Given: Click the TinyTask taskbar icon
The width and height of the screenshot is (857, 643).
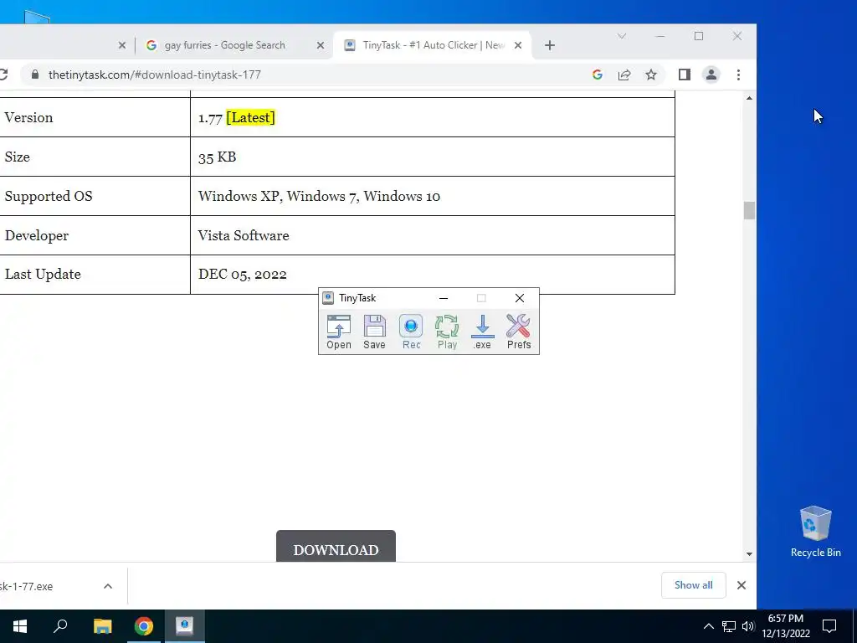Looking at the screenshot, I should click(185, 626).
